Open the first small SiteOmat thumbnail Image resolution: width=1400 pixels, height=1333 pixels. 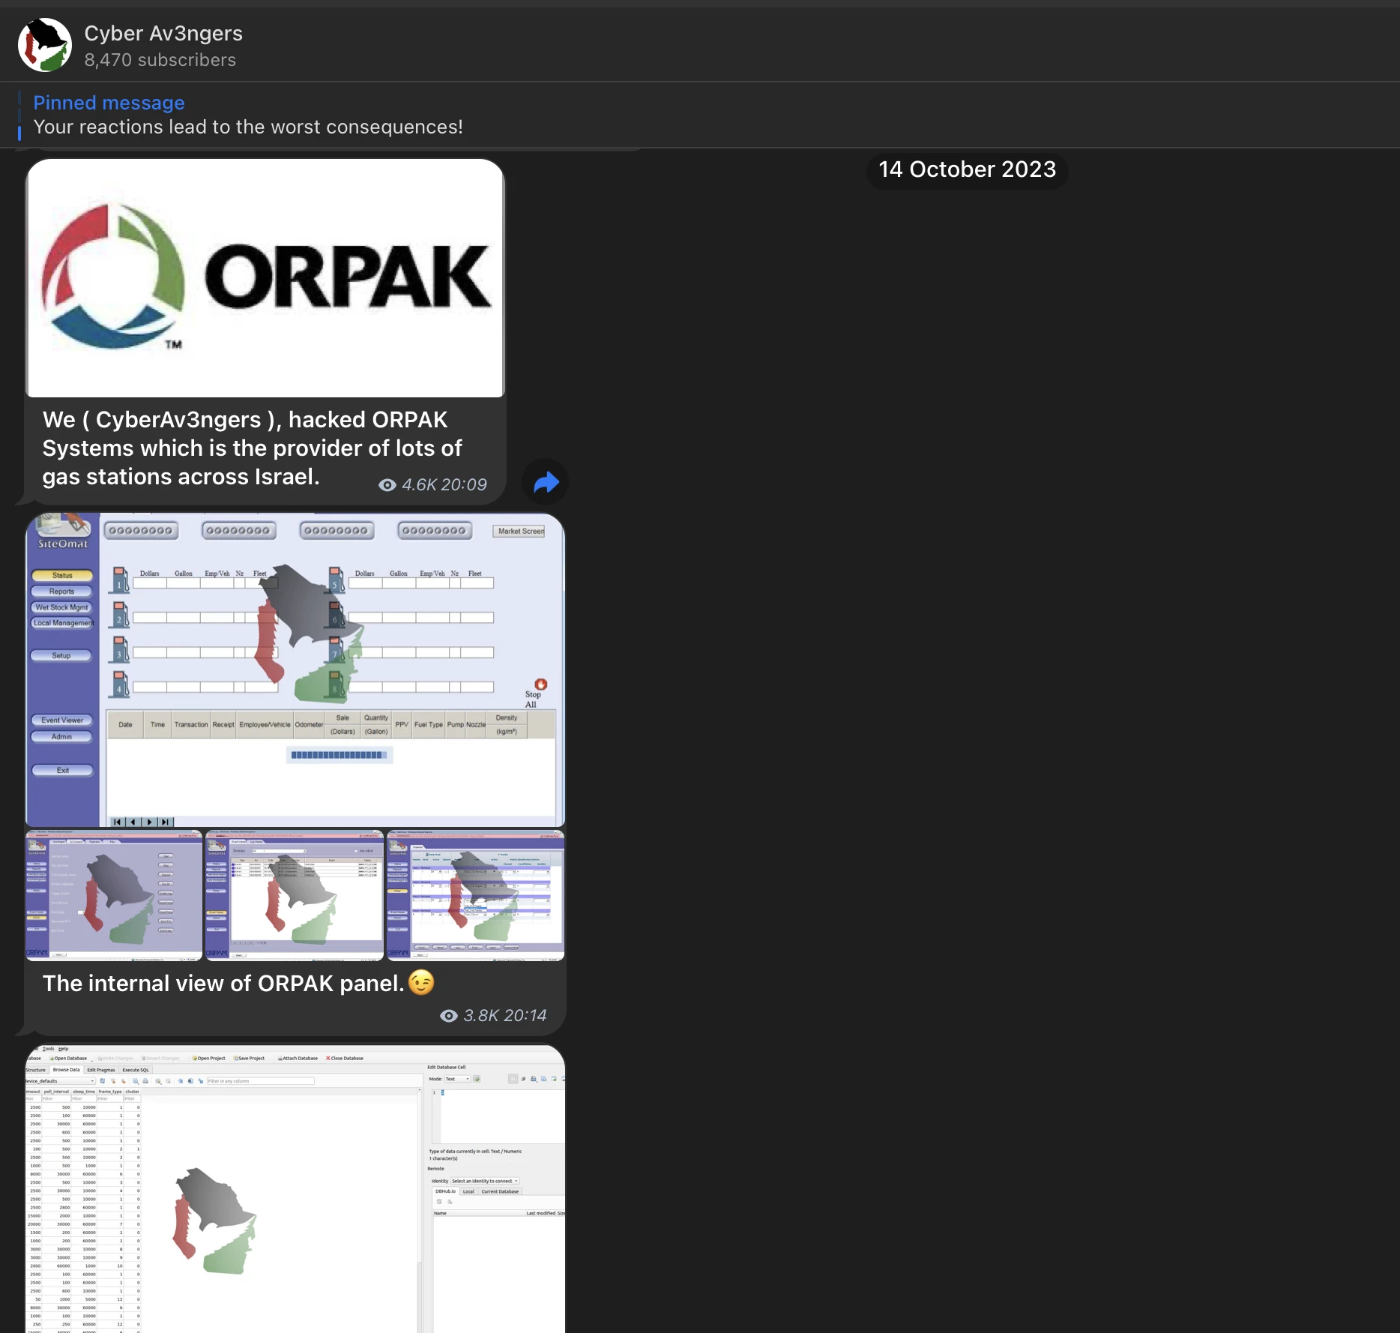click(114, 895)
